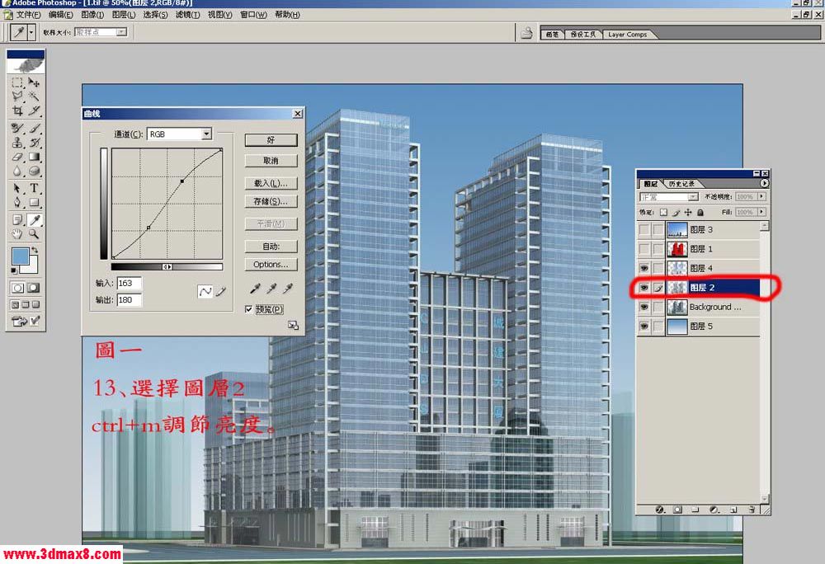Open the 文件(F) menu
The width and height of the screenshot is (825, 564).
tap(28, 15)
